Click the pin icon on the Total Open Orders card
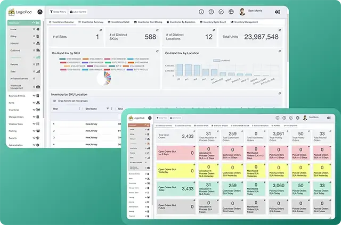The image size is (341, 225). 194,131
